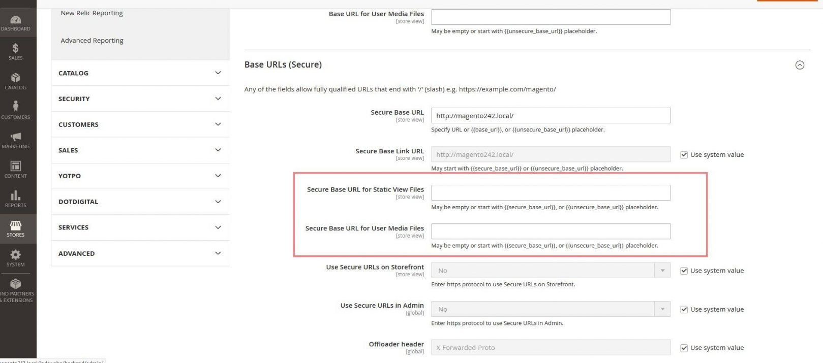Open the System gear icon menu
Screen dimensions: 823x363
pos(15,258)
